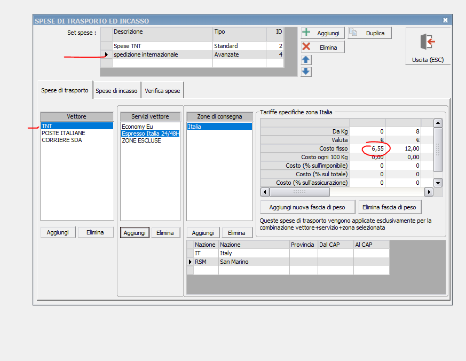The image size is (466, 361).
Task: Switch to the Spese di incasso tab
Action: point(116,91)
